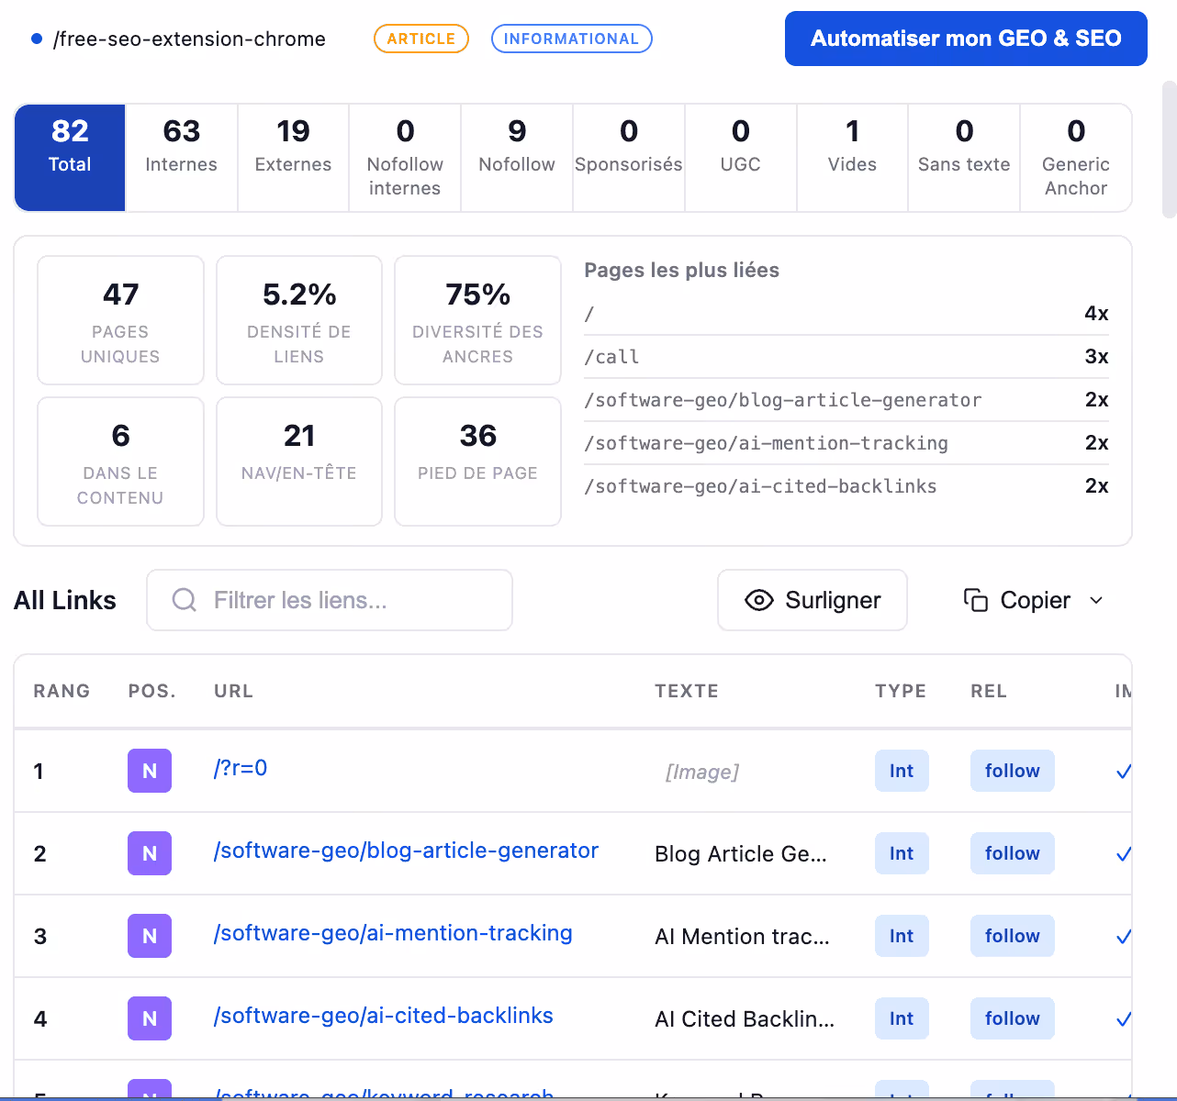Viewport: 1177px width, 1101px height.
Task: Open the 19 Externes tab
Action: (x=293, y=158)
